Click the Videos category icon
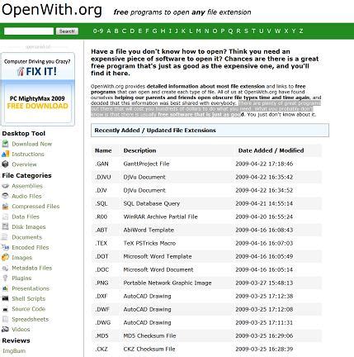354x357 pixels. (x=5, y=329)
